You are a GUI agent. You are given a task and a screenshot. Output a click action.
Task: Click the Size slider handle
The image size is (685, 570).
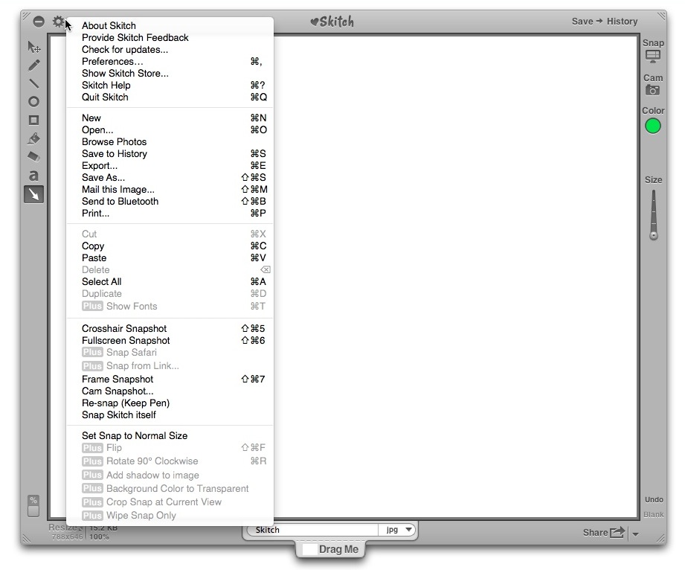pos(654,235)
